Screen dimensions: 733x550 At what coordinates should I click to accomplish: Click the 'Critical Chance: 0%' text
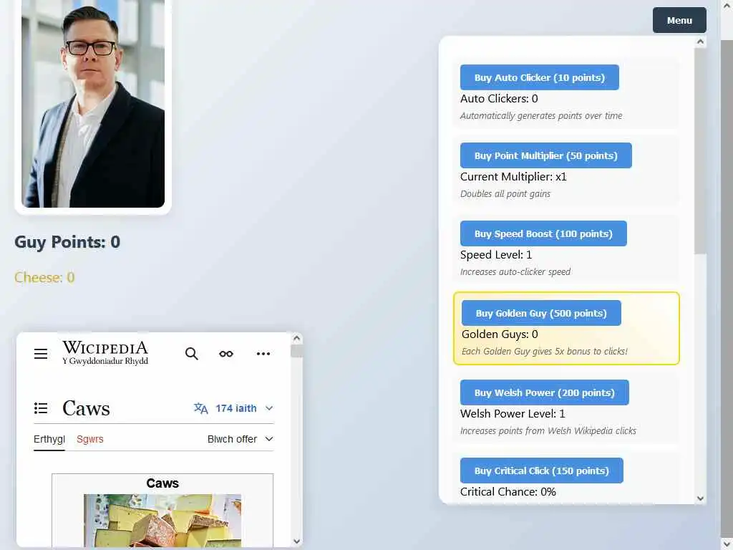508,492
